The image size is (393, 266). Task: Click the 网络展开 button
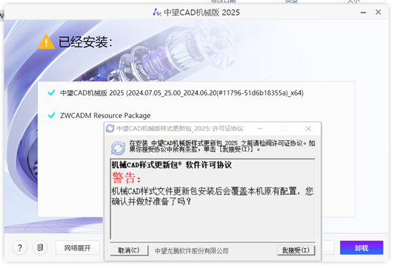click(x=77, y=248)
